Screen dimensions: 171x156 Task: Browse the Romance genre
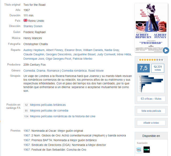coord(53,71)
